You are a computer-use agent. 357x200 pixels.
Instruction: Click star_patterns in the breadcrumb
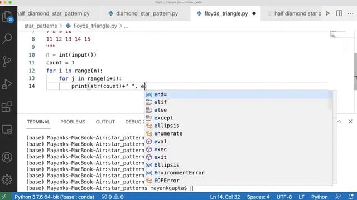(41, 26)
